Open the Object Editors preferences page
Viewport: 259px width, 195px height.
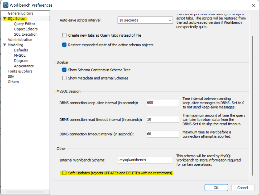[26, 29]
